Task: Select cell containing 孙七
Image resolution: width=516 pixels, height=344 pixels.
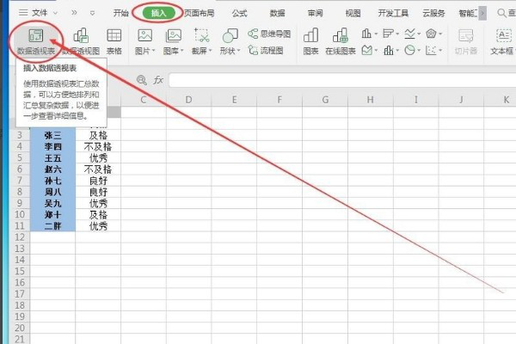Action: (52, 181)
